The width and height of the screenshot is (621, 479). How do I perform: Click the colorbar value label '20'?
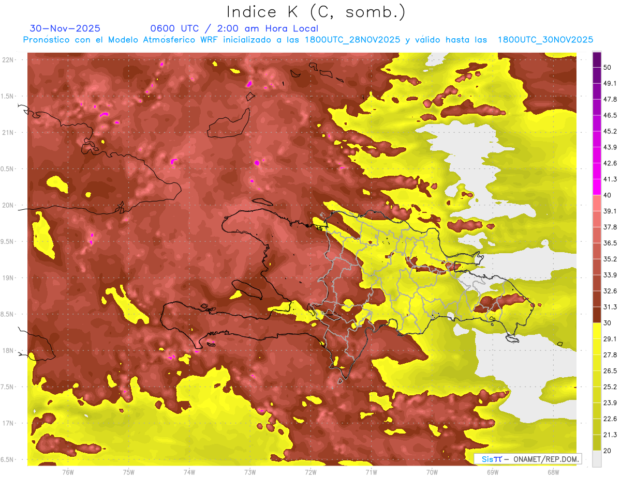[608, 451]
